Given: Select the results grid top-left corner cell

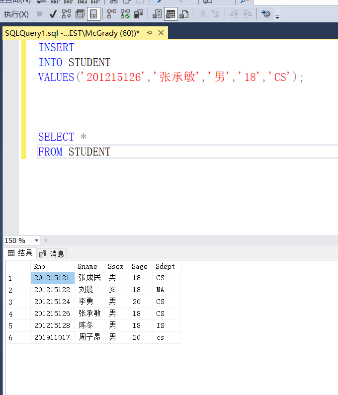Looking at the screenshot, I should (18, 266).
